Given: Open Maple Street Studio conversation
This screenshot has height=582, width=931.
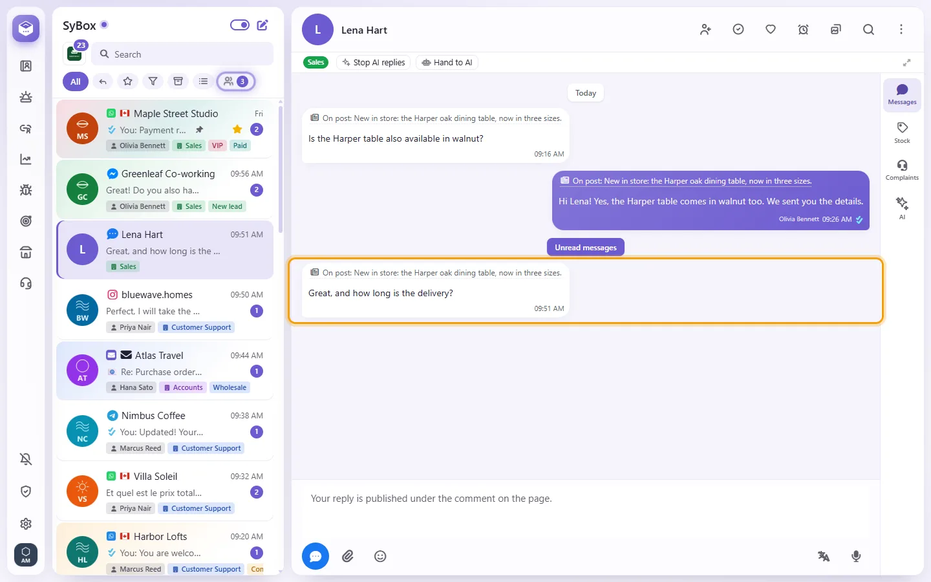Looking at the screenshot, I should 165,129.
